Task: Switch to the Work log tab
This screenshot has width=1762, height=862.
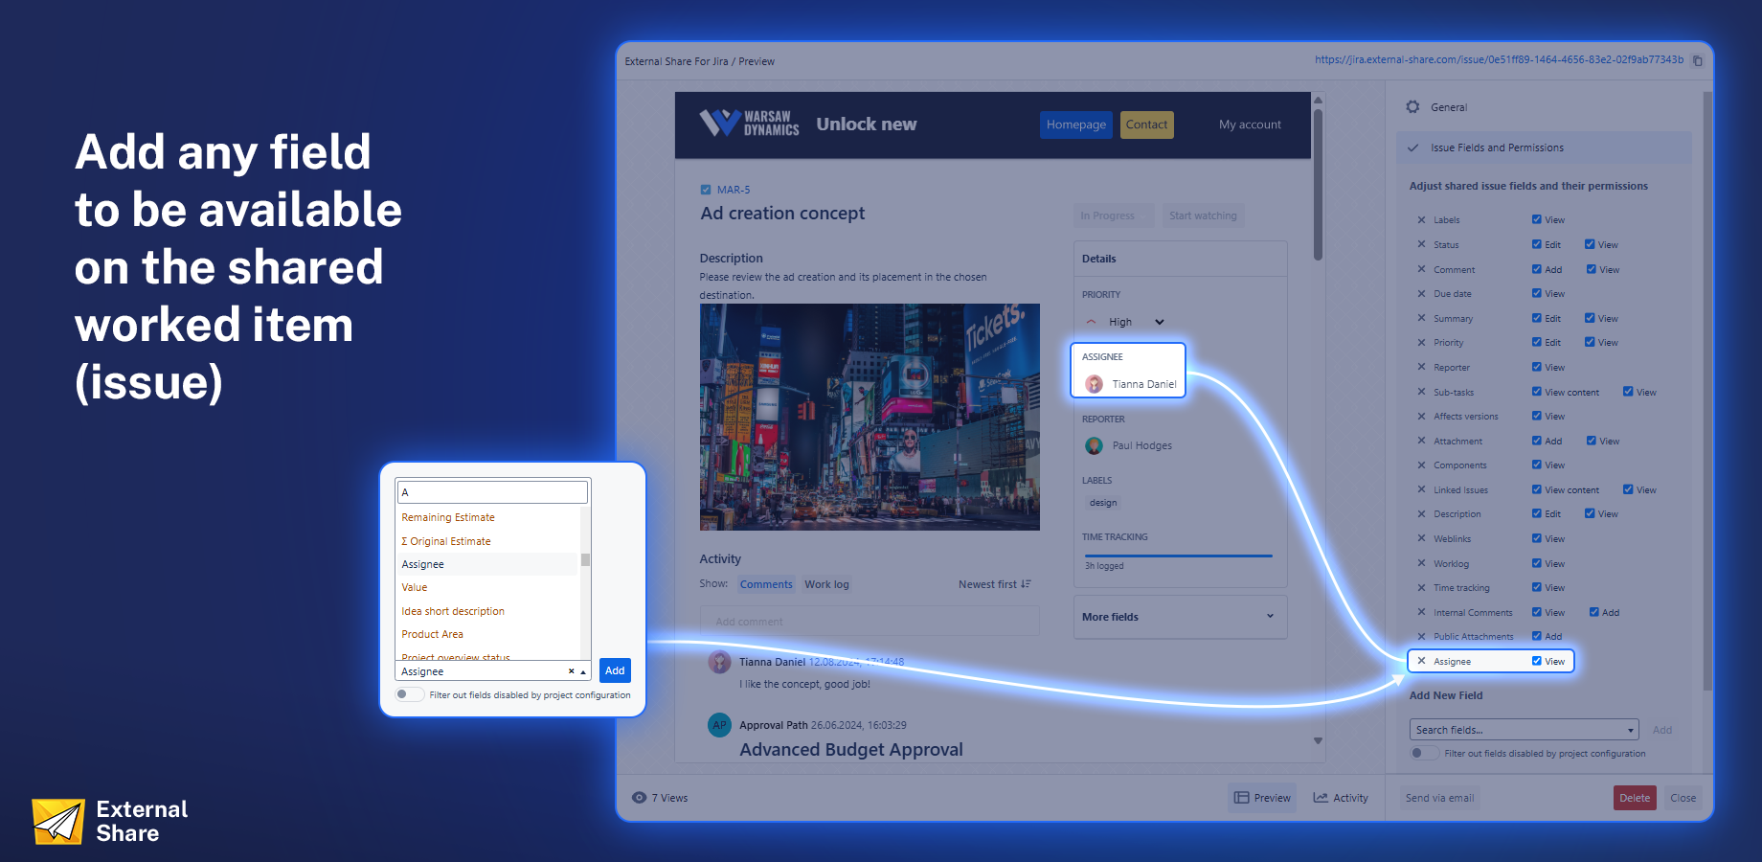Action: coord(826,584)
